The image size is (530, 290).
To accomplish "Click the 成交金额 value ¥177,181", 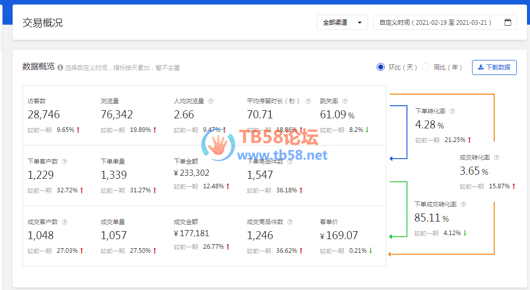I will click(191, 234).
